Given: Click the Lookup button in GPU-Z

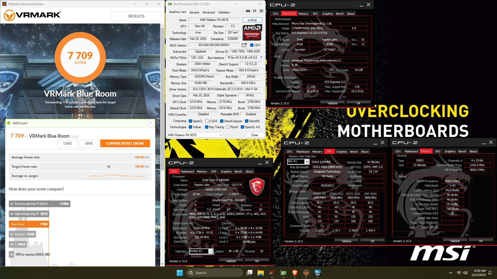Looking at the screenshot, I should pyautogui.click(x=252, y=20).
